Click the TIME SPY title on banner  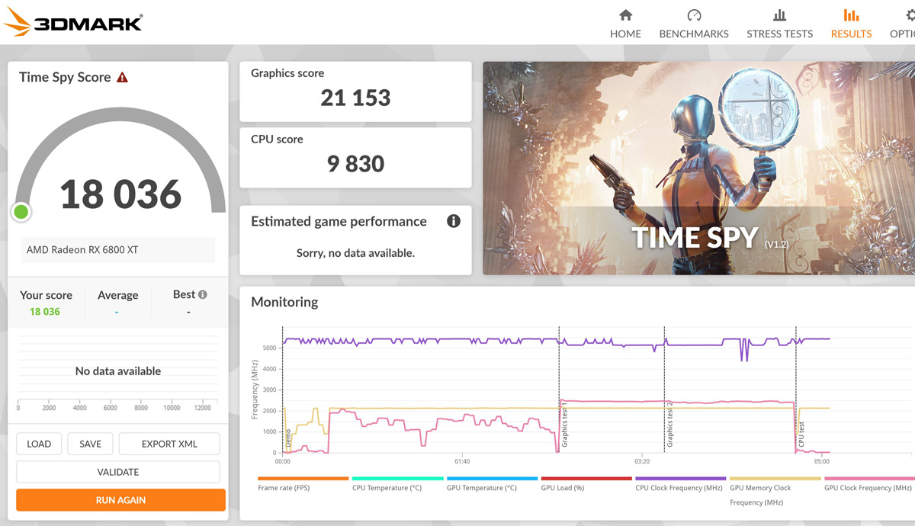695,237
